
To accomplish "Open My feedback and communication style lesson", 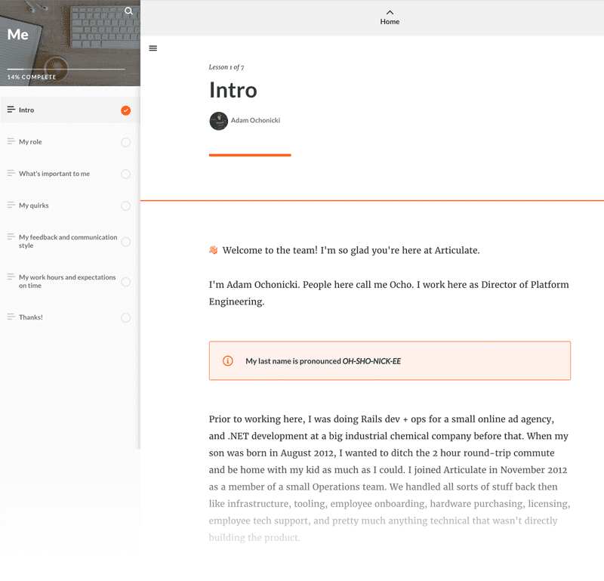I will click(69, 241).
